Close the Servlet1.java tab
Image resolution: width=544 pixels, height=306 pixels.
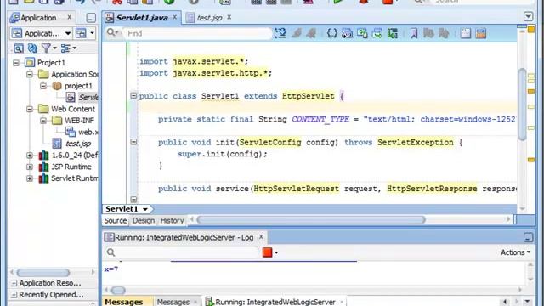point(175,17)
